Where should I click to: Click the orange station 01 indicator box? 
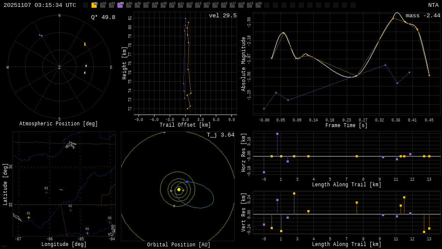[94, 5]
